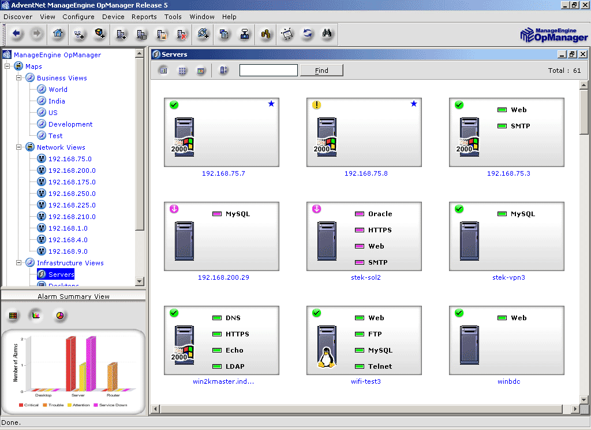This screenshot has width=591, height=430.
Task: Switch Servers map to small grid view icon
Action: pyautogui.click(x=182, y=71)
